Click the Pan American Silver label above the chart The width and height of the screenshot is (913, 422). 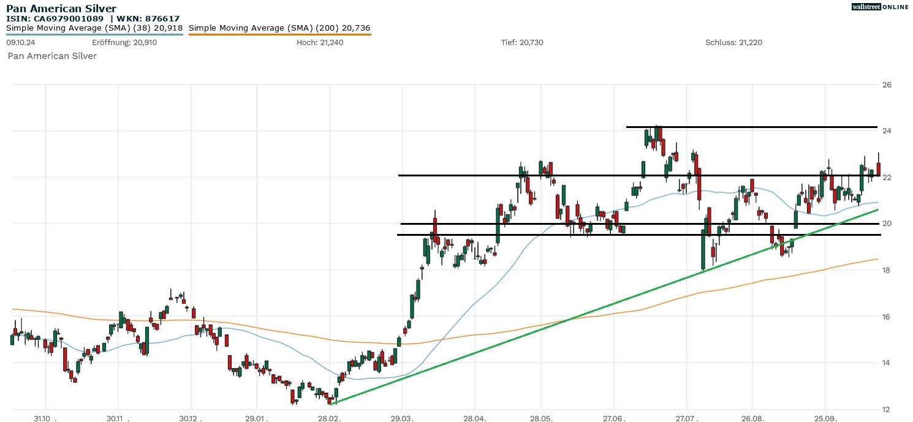(52, 56)
